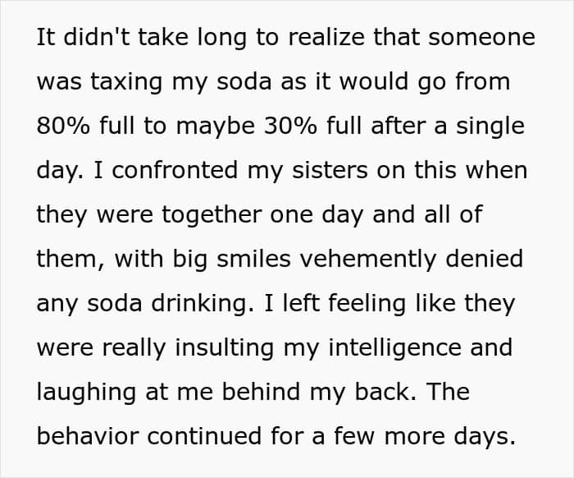Viewport: 574px width, 478px height.
Task: Click the word "confronted"
Action: [x=175, y=170]
